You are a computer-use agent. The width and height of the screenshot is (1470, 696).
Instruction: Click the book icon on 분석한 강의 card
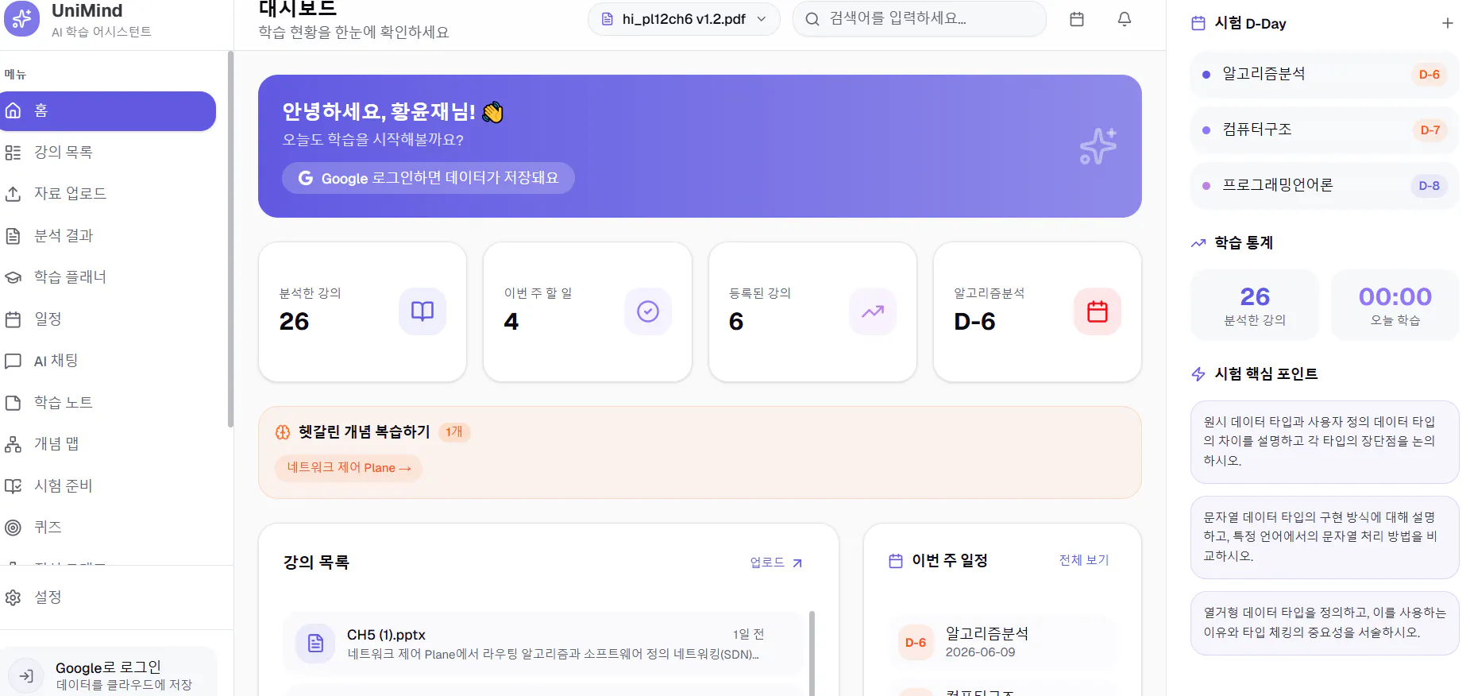[x=422, y=311]
